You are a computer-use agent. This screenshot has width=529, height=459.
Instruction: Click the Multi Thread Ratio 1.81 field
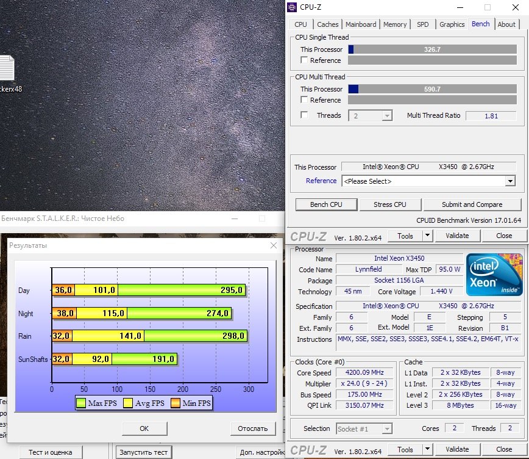pyautogui.click(x=491, y=115)
